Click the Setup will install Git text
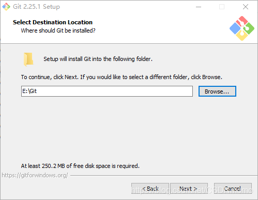This screenshot has height=200, width=258. pyautogui.click(x=98, y=59)
